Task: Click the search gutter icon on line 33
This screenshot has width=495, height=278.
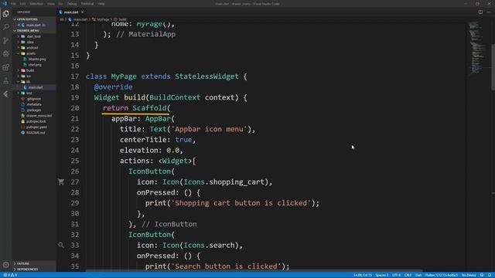Action: [61, 245]
